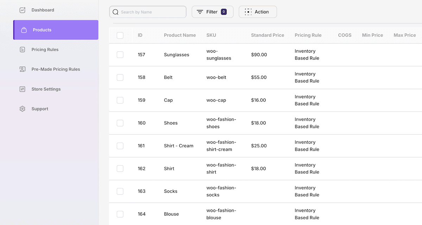Click the Socks product name

[x=171, y=191]
